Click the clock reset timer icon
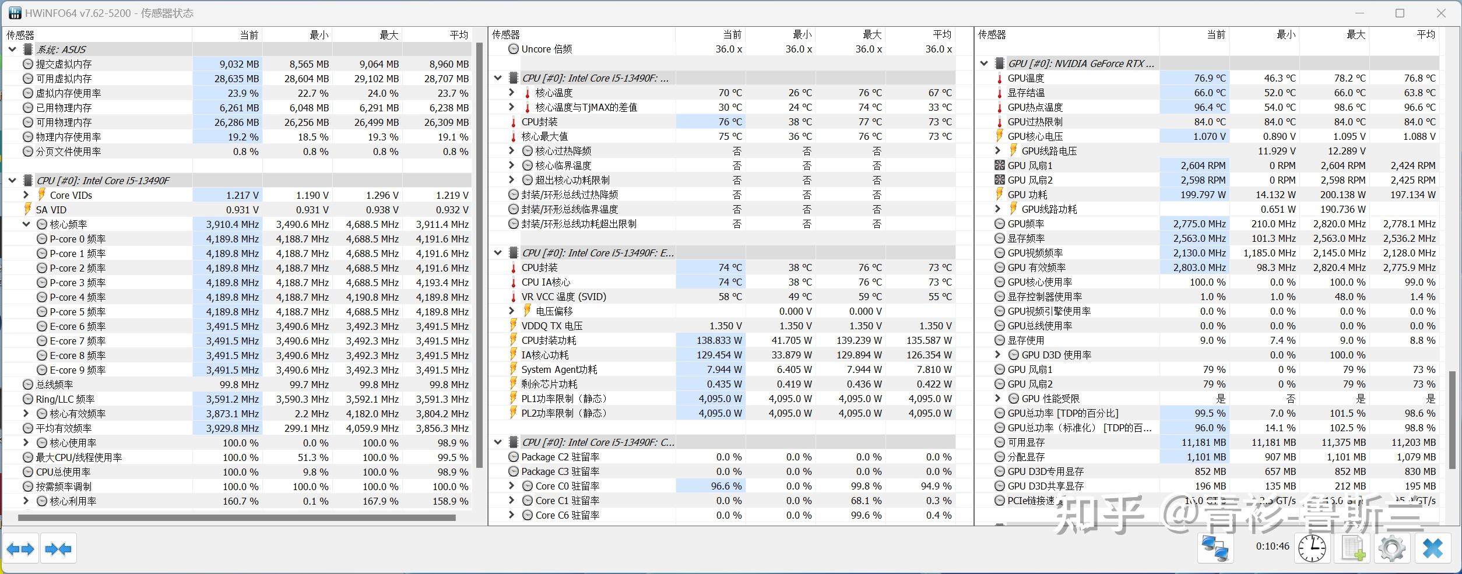The image size is (1462, 574). [1312, 548]
